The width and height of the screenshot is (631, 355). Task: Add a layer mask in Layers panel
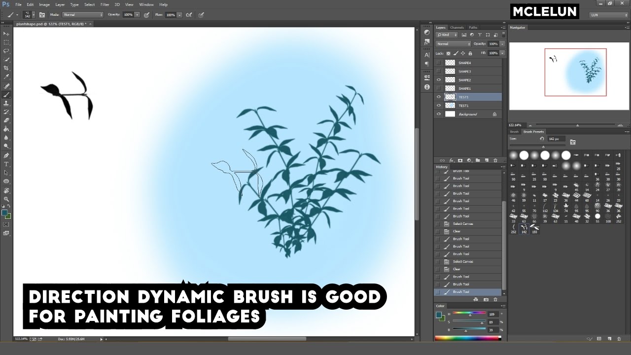coord(460,160)
